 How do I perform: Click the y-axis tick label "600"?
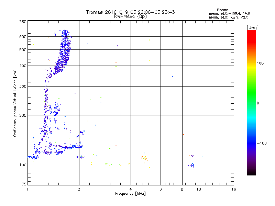pos(23,37)
